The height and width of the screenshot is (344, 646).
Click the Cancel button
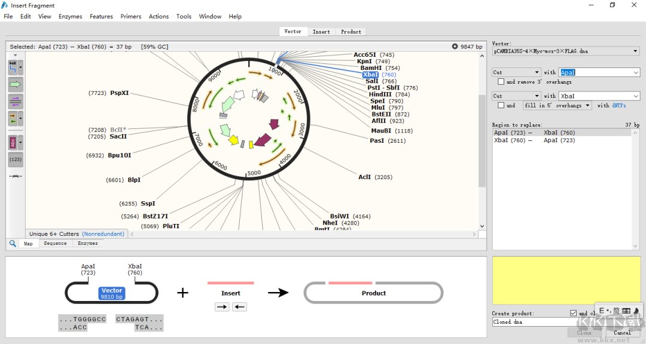pyautogui.click(x=622, y=333)
